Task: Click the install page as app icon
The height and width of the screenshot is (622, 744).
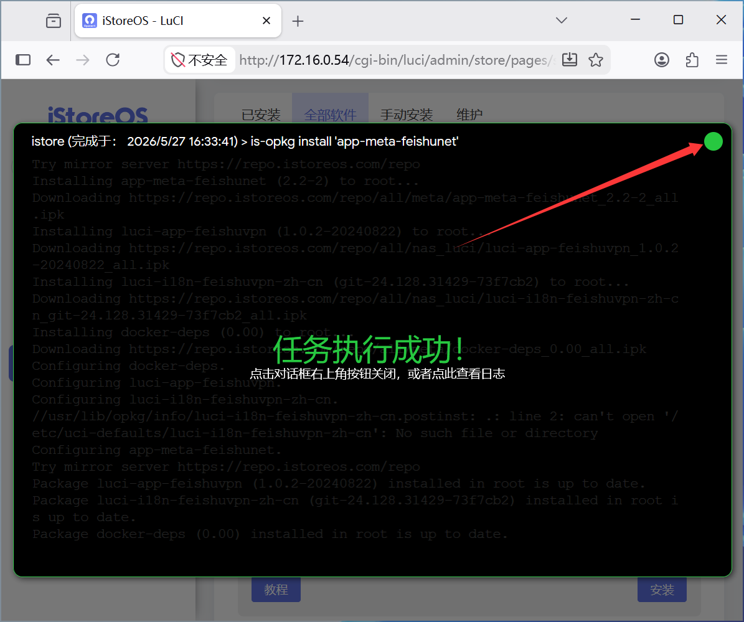Action: pos(570,60)
